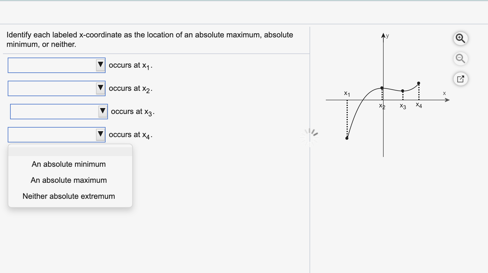Click the dropdown arrow for the x4 answer
Viewport: 488px width, 273px height.
100,134
